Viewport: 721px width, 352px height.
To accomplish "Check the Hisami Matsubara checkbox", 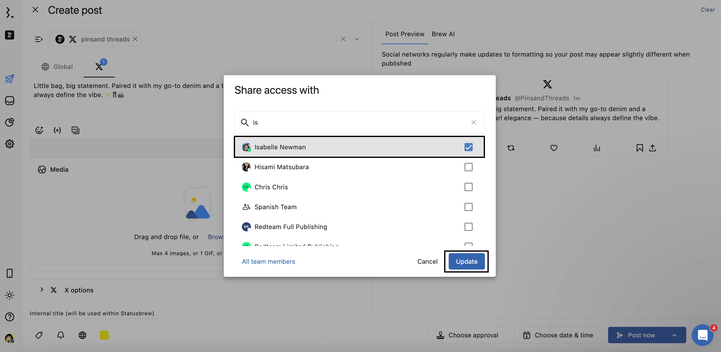I will click(468, 167).
